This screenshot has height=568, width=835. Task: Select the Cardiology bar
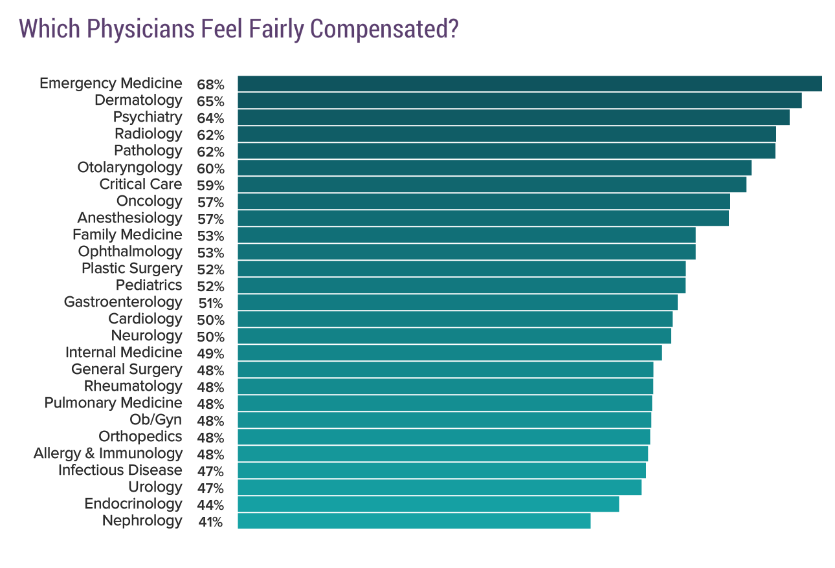(x=455, y=320)
